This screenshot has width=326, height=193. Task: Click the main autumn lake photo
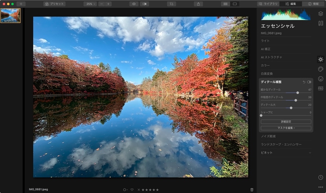coord(141,97)
